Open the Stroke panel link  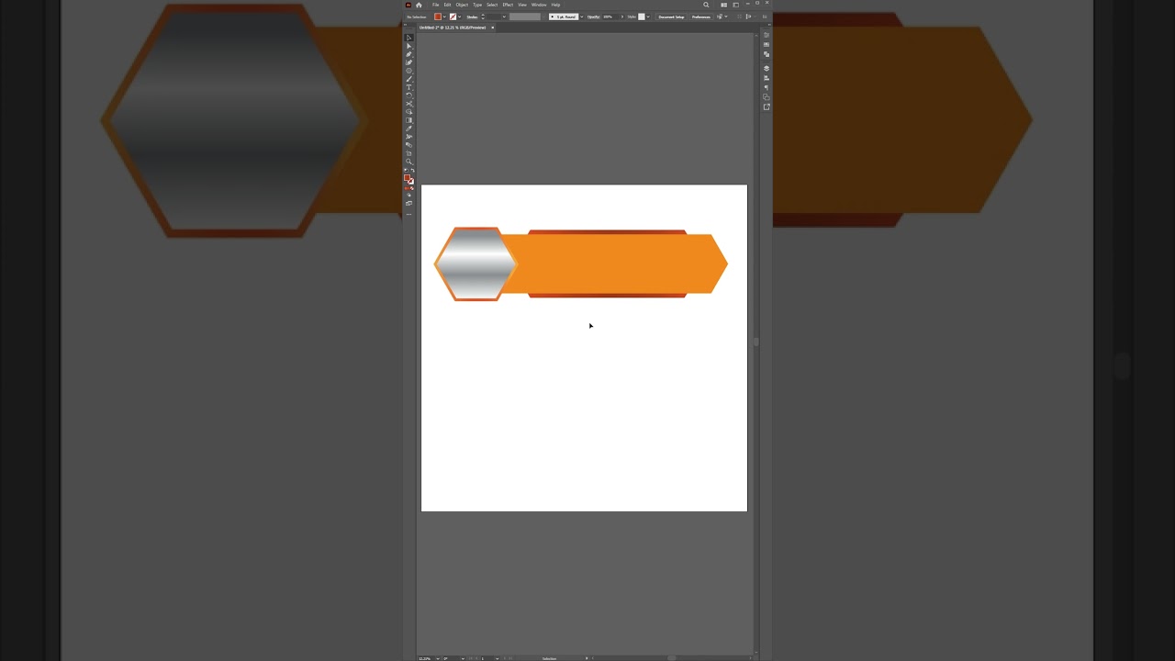coord(472,17)
